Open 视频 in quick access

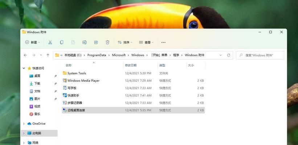(x=37, y=107)
